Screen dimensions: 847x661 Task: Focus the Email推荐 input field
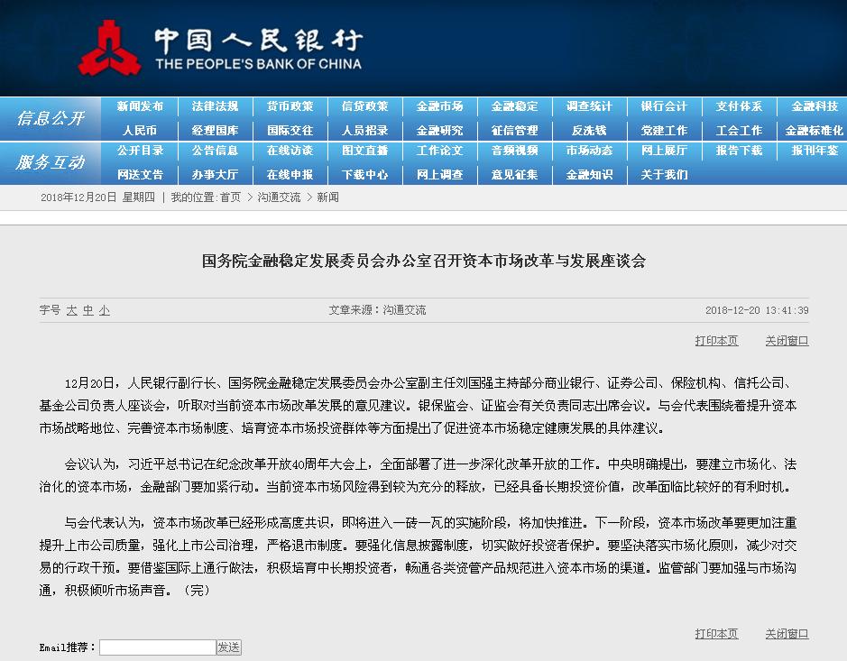coord(158,647)
